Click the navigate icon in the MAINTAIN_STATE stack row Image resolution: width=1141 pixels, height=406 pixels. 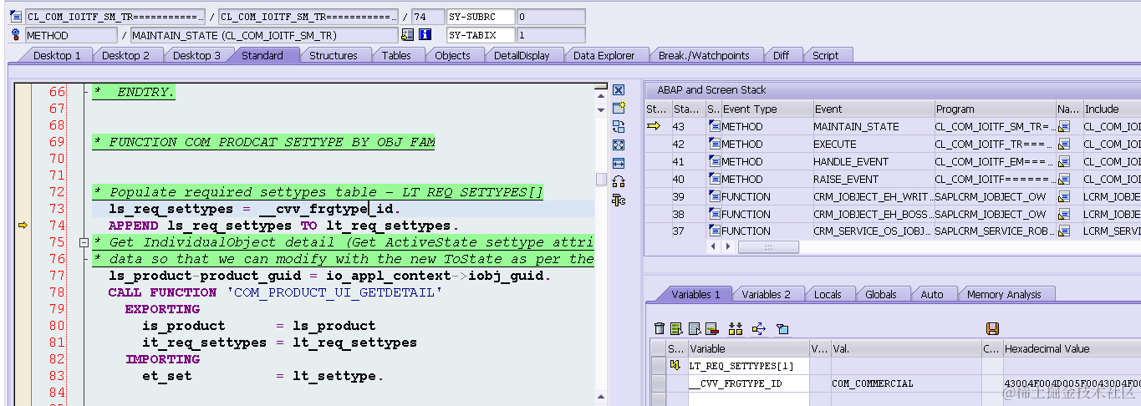(x=1064, y=127)
